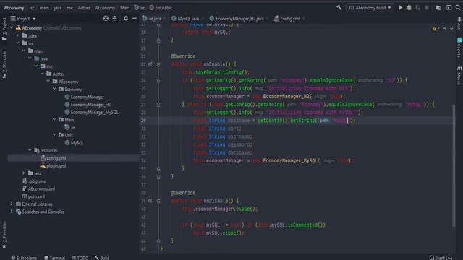Open the Maven side tool window
The image size is (463, 260).
point(459,75)
